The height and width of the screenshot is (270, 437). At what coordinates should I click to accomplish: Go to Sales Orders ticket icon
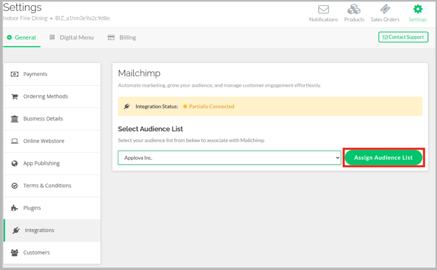(x=385, y=9)
